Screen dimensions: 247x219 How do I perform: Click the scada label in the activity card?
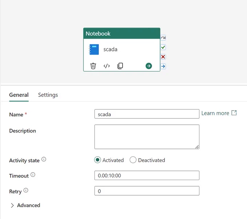tap(110, 49)
